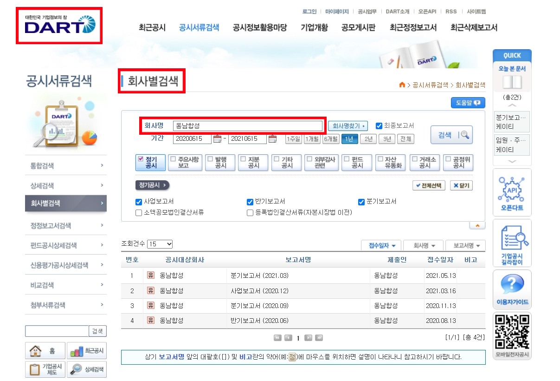Uncheck the 분기보고서 checkbox
560x381 pixels.
(361, 202)
